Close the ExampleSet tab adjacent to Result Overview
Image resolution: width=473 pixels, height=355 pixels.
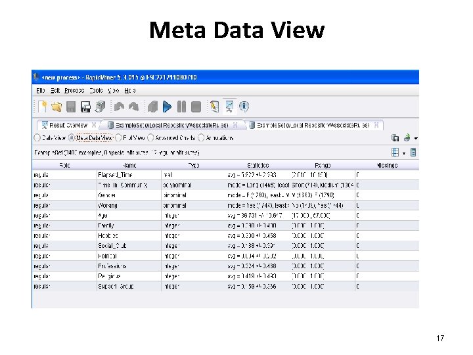pos(235,125)
